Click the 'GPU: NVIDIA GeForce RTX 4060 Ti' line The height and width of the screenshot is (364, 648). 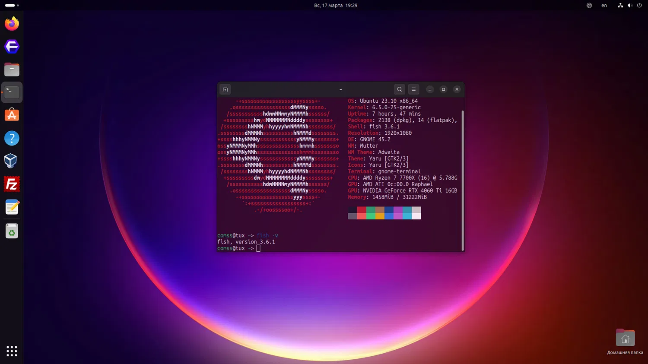403,190
